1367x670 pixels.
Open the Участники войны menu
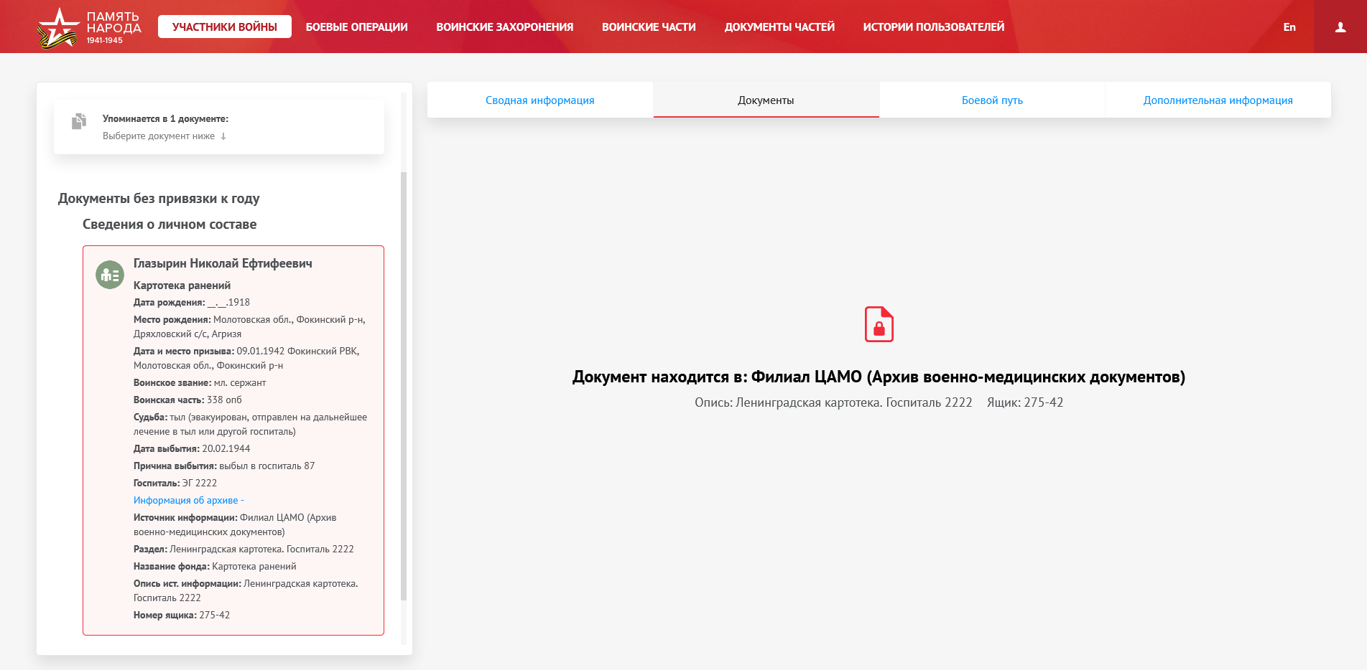click(x=224, y=27)
